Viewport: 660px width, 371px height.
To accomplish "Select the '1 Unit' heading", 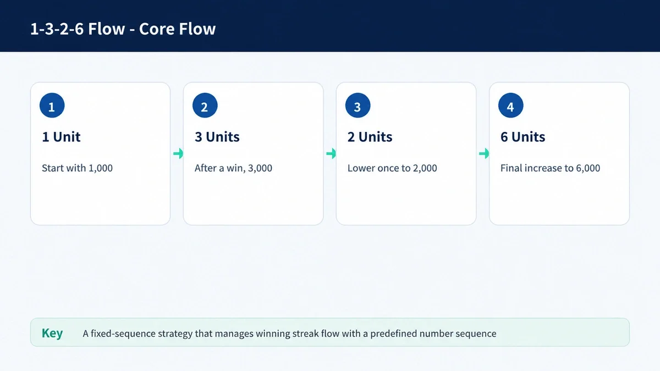I will [61, 137].
